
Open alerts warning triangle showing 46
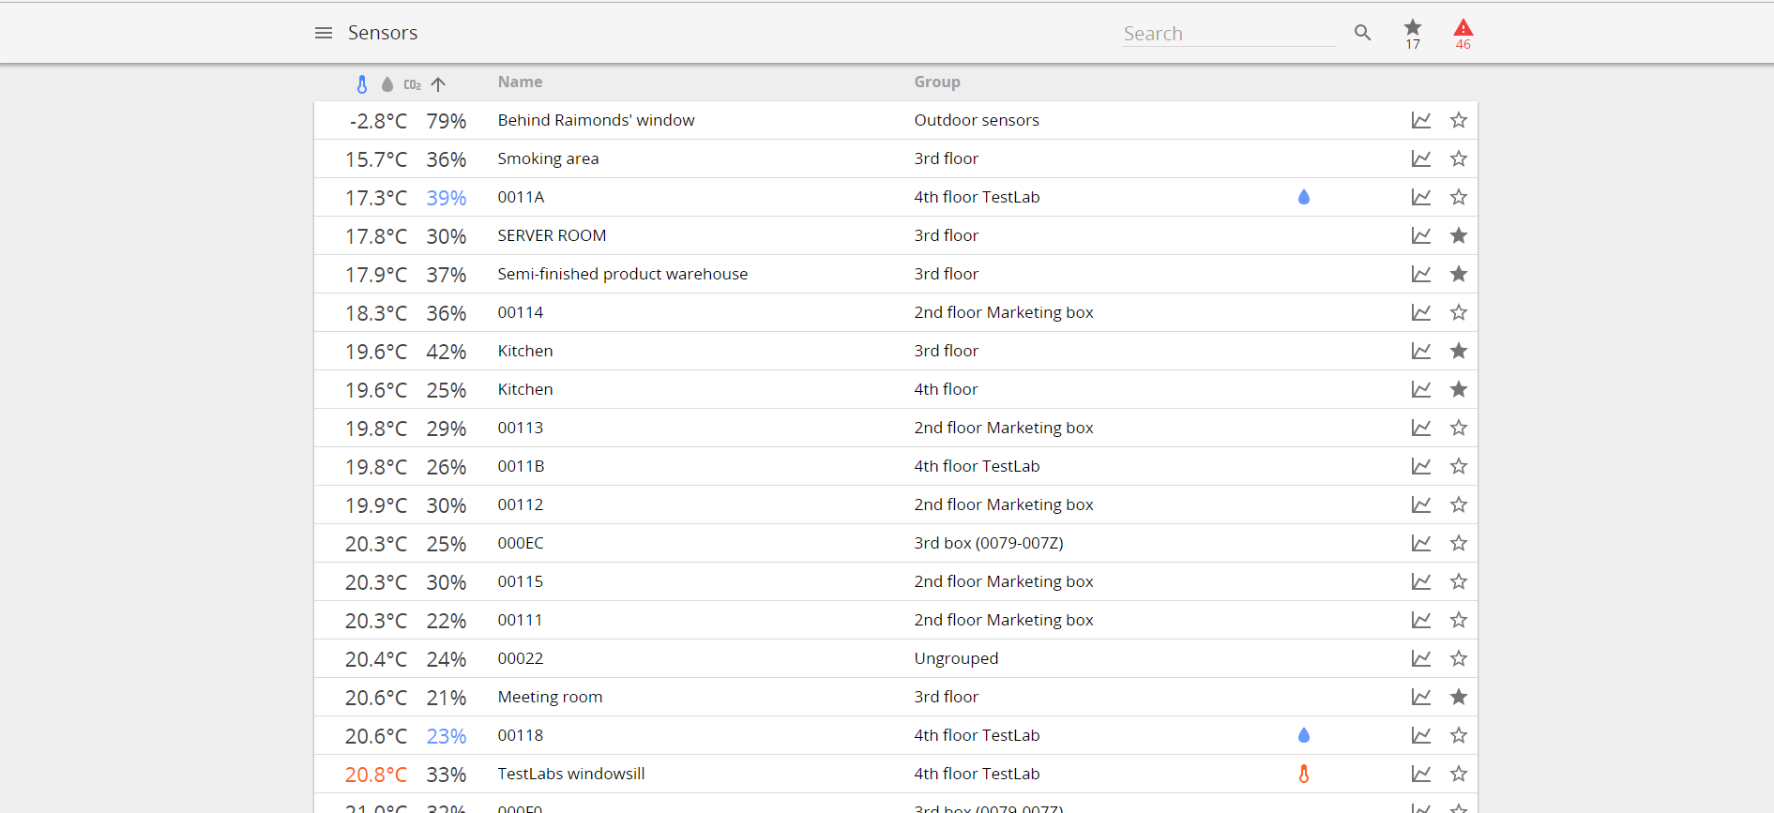(x=1463, y=34)
